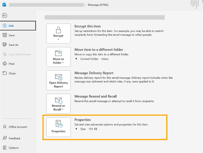
Task: Open Feedback page
Action: tap(18, 138)
